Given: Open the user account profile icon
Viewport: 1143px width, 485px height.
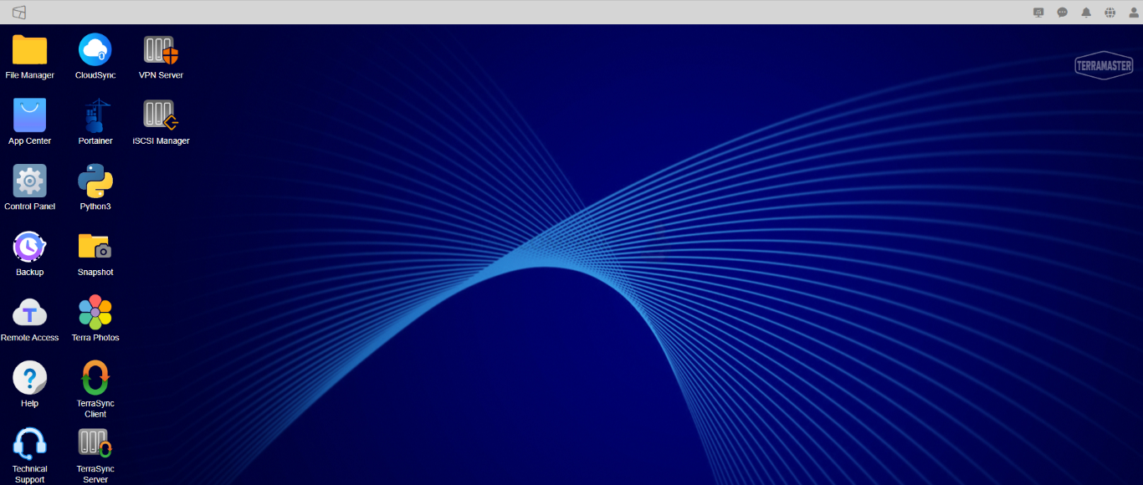Looking at the screenshot, I should tap(1134, 13).
